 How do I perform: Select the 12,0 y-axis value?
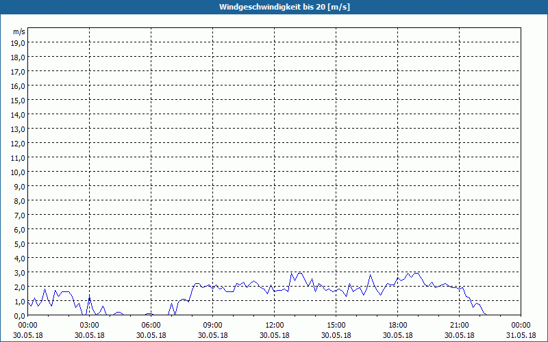[x=19, y=144]
